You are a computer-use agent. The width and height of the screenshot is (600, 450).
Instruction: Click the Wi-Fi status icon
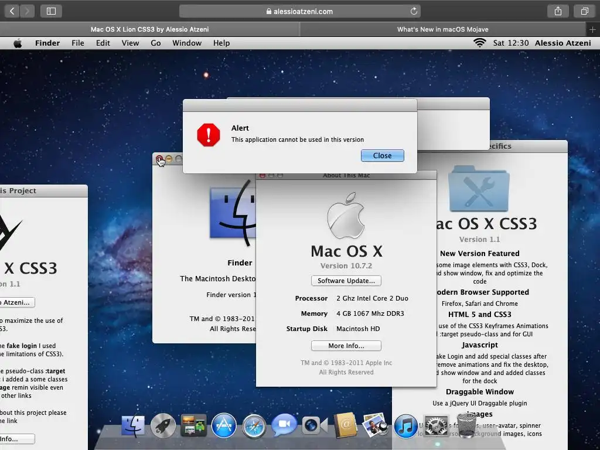coord(479,43)
